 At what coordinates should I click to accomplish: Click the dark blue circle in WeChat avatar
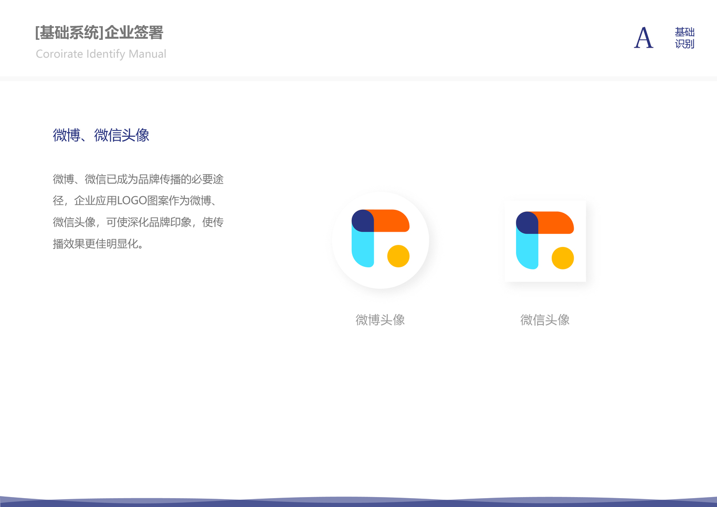click(527, 223)
